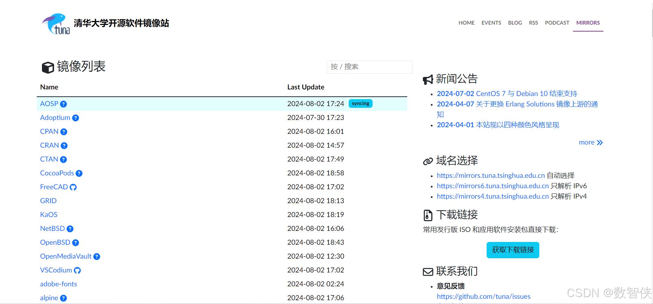The image size is (653, 304).
Task: Click the double chevron beside more
Action: pos(600,142)
